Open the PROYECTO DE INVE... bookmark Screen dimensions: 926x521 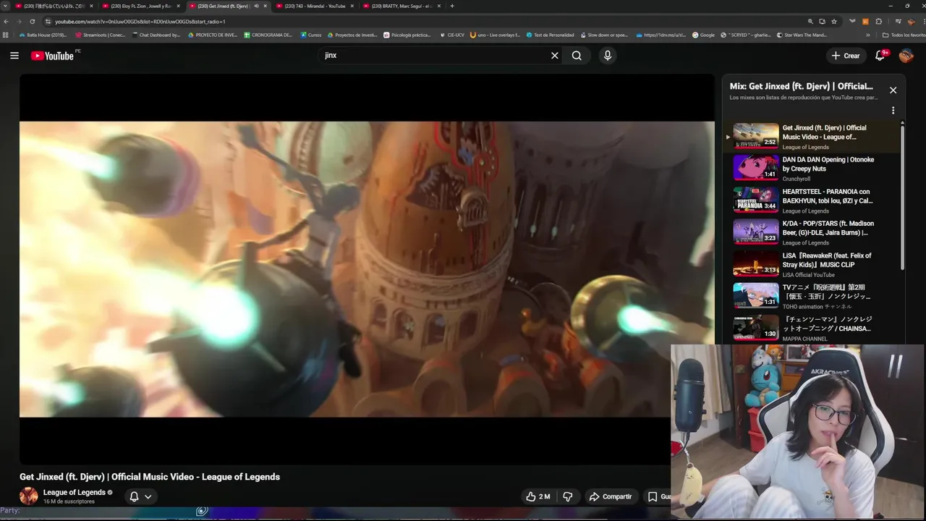click(213, 35)
